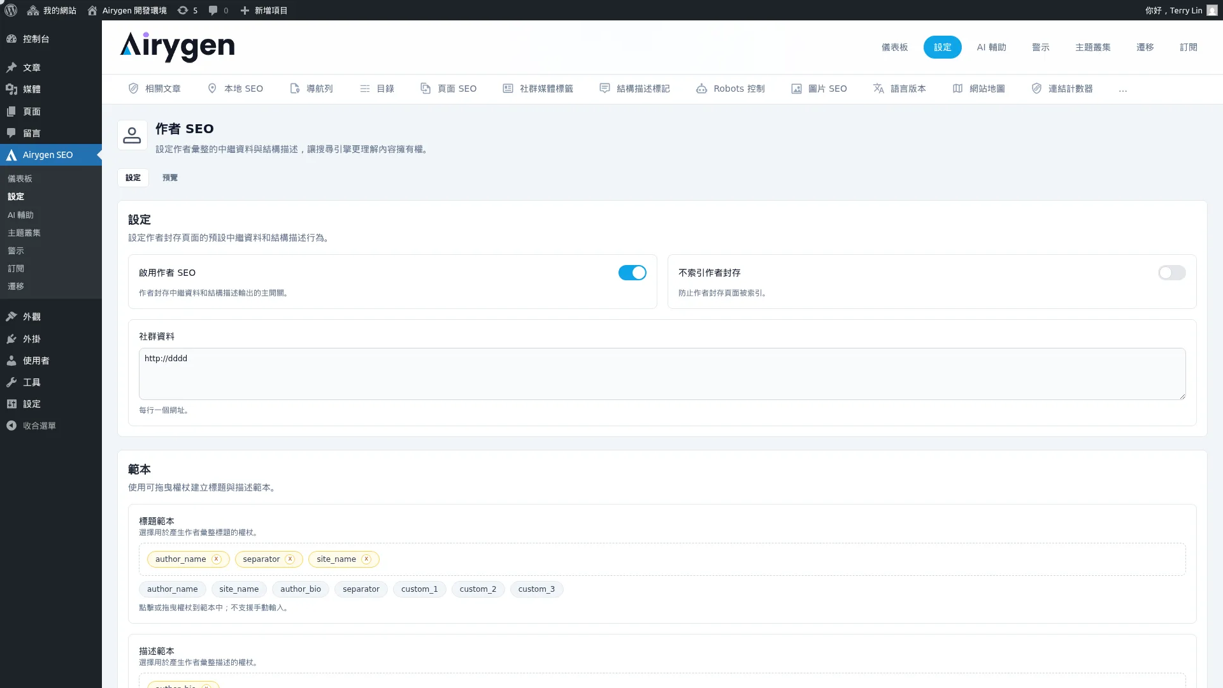Open 訂閱 in top navigation
1223x688 pixels.
click(x=1189, y=47)
